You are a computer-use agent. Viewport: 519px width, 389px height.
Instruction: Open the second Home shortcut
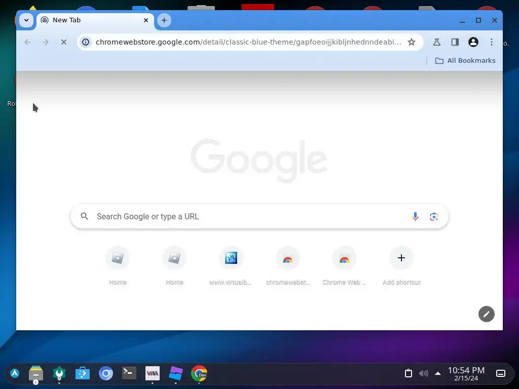174,266
